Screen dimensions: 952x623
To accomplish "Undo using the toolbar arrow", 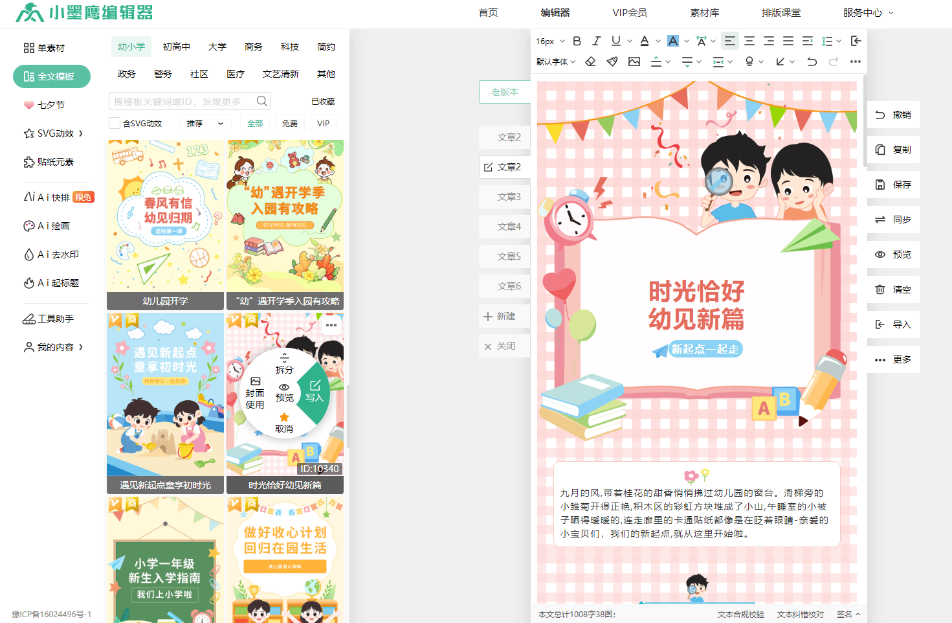I will pyautogui.click(x=812, y=62).
